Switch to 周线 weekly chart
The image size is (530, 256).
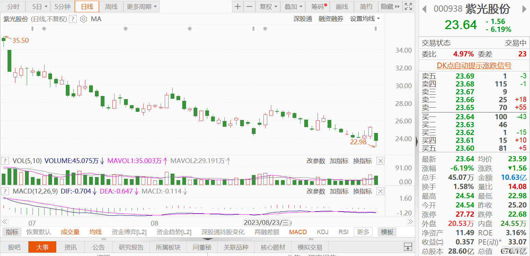point(111,6)
